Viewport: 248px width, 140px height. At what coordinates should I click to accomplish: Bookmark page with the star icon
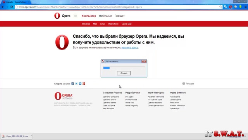[x=220, y=7]
